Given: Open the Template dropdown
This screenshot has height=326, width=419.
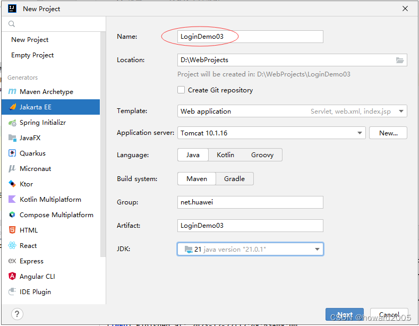Looking at the screenshot, I should [292, 111].
